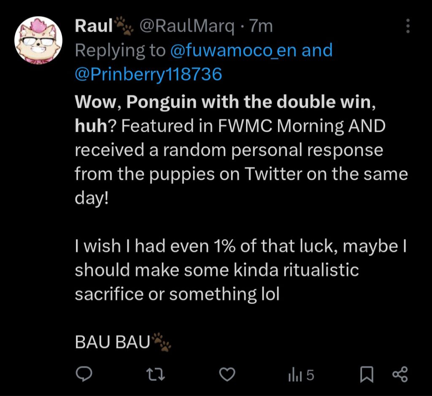
Task: Open the three-dot more options menu
Action: tap(408, 27)
